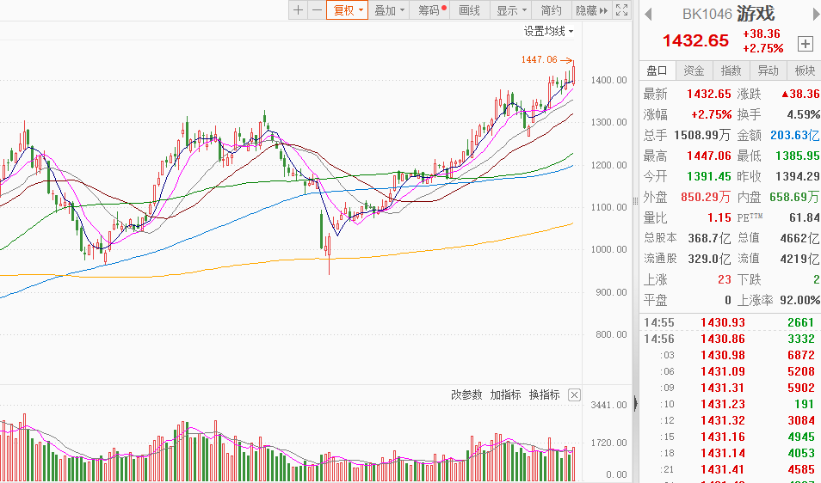Click the 画线 drawing tool button
Viewport: 821px width, 483px height.
coord(470,10)
